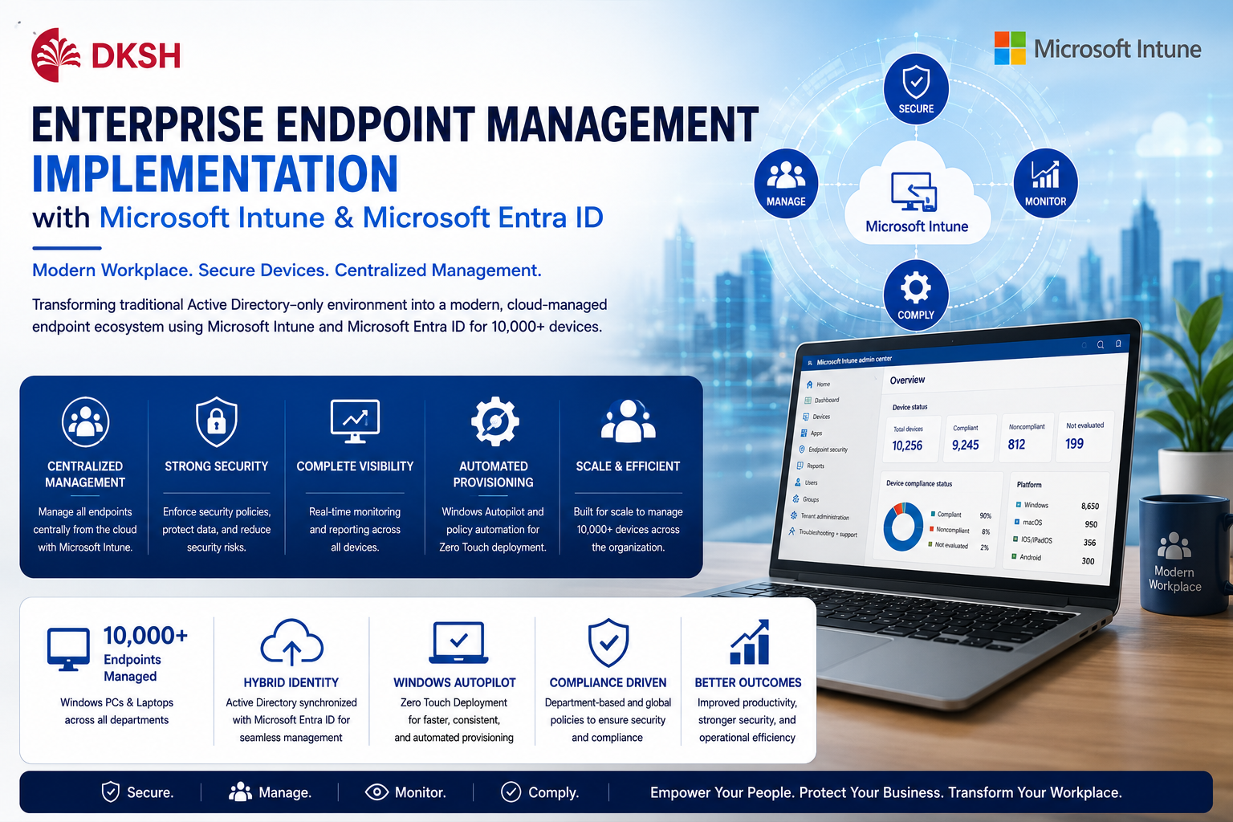Image resolution: width=1233 pixels, height=822 pixels.
Task: Click the eye icon beside footer Monitor
Action: [376, 792]
